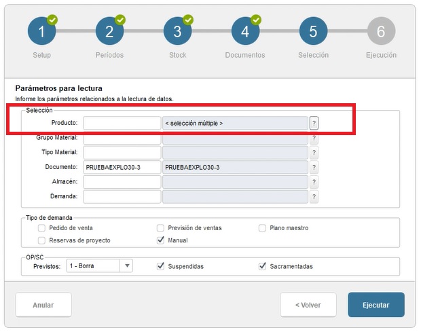Enable Plano maestro checkbox
Viewport: 421px width, 332px height.
(x=262, y=228)
